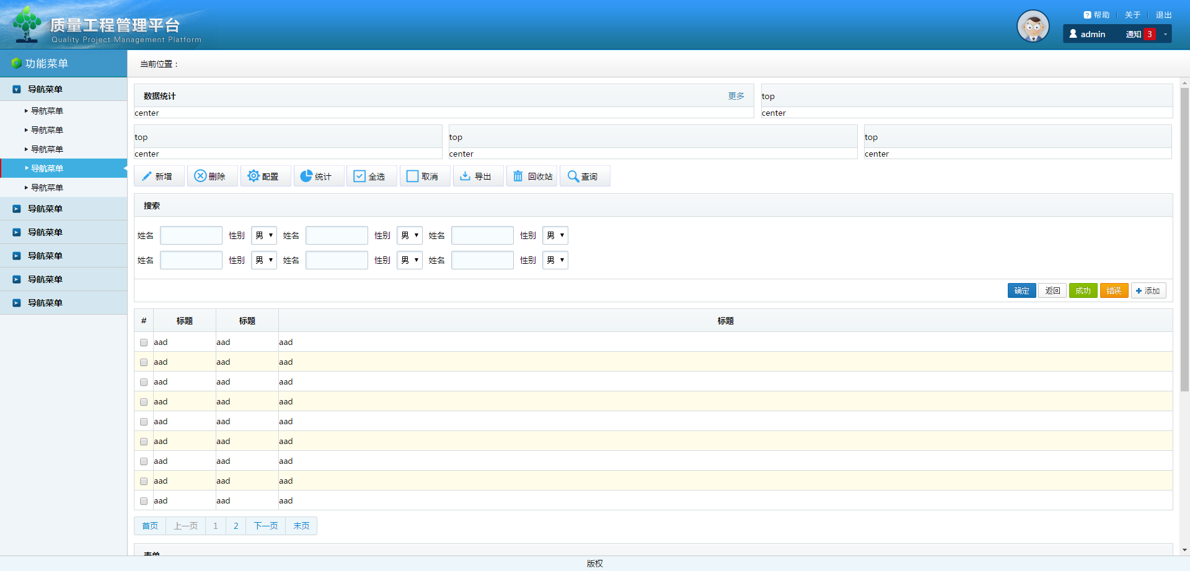Check the fifth table row checkbox
This screenshot has height=571, width=1190.
[x=144, y=422]
